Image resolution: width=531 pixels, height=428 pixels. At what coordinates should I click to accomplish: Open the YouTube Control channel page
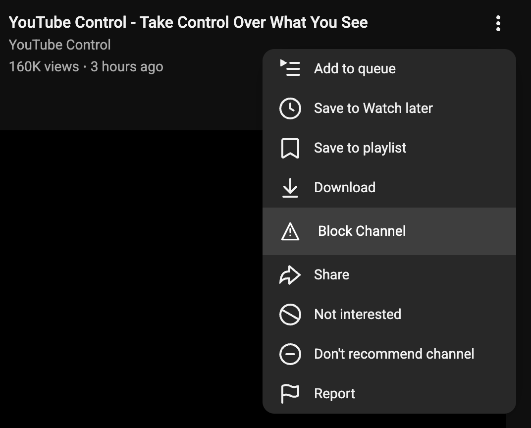click(x=59, y=45)
